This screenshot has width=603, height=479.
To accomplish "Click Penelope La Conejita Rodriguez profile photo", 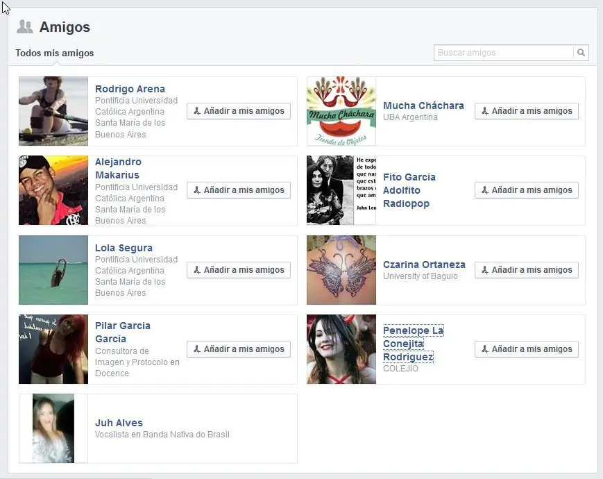I will 341,349.
